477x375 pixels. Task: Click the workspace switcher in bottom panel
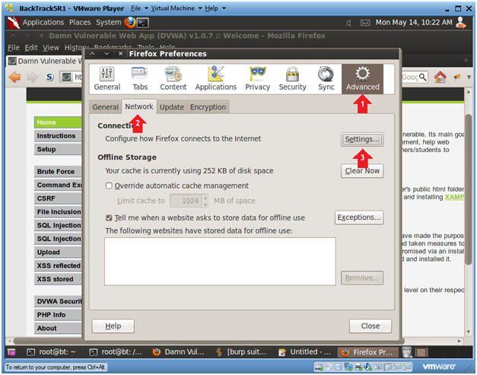(x=421, y=352)
